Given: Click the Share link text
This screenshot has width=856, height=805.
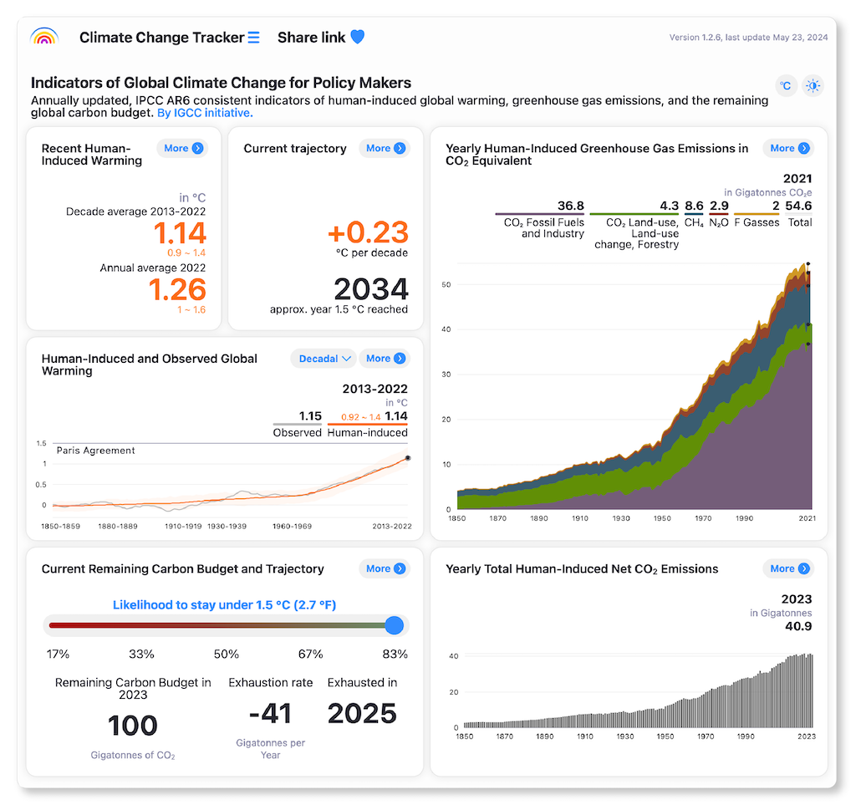Looking at the screenshot, I should point(310,38).
